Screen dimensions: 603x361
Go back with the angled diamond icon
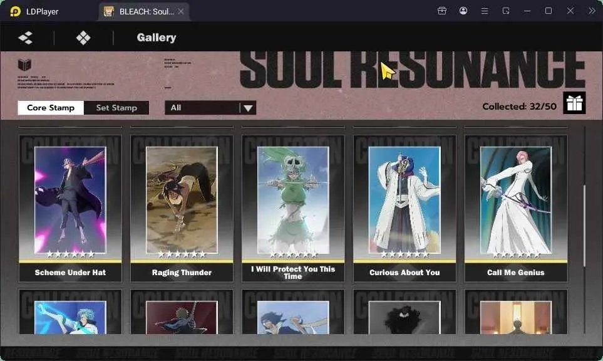point(26,38)
